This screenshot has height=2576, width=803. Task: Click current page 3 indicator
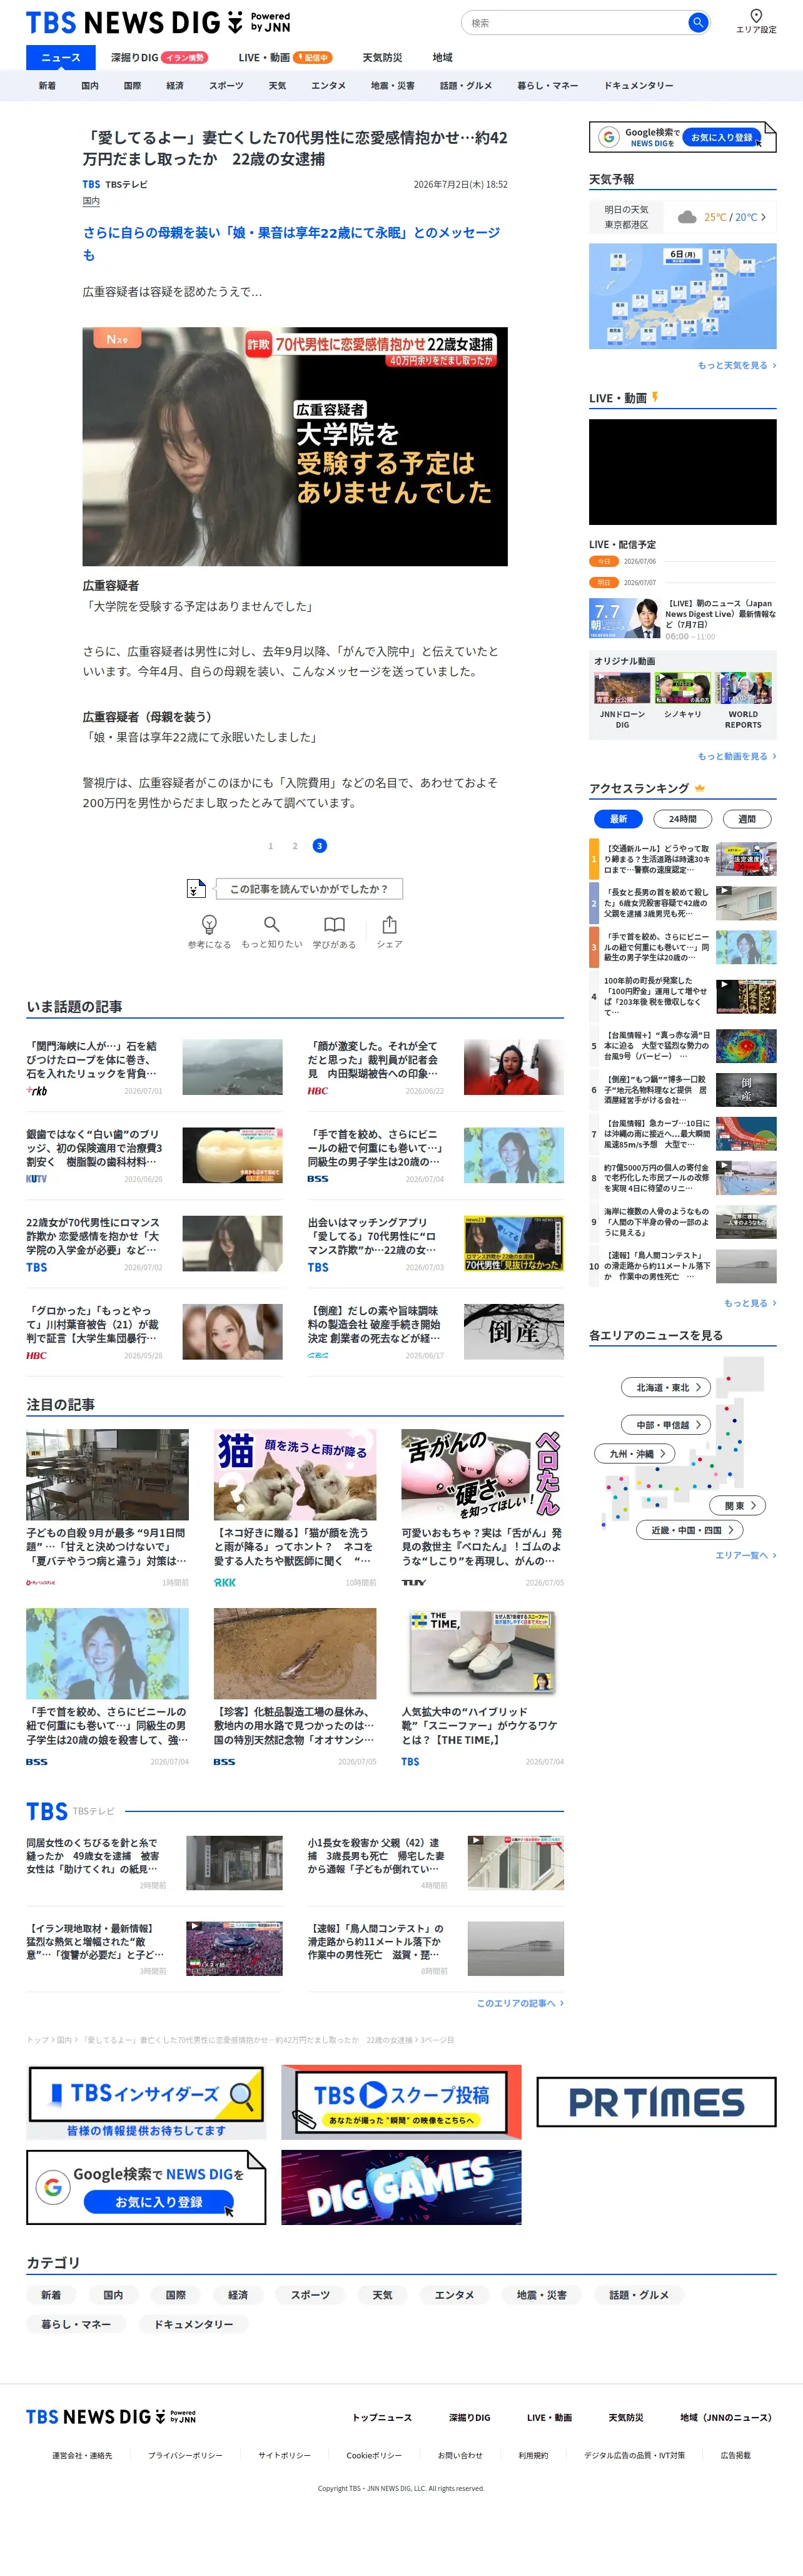(320, 846)
